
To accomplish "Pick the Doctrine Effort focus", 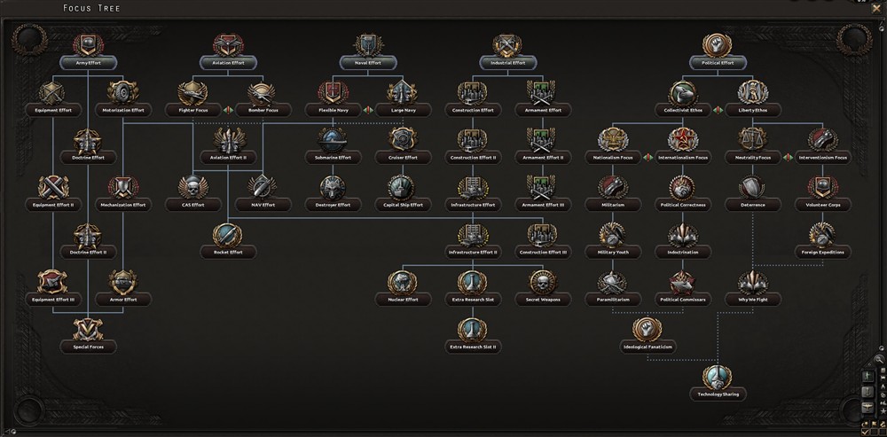I will click(88, 140).
